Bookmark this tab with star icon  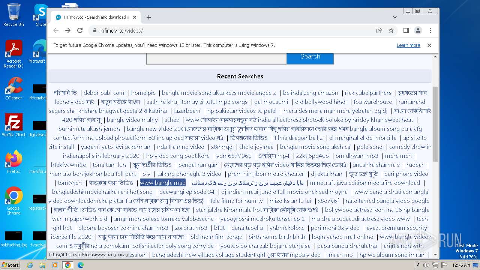[391, 30]
